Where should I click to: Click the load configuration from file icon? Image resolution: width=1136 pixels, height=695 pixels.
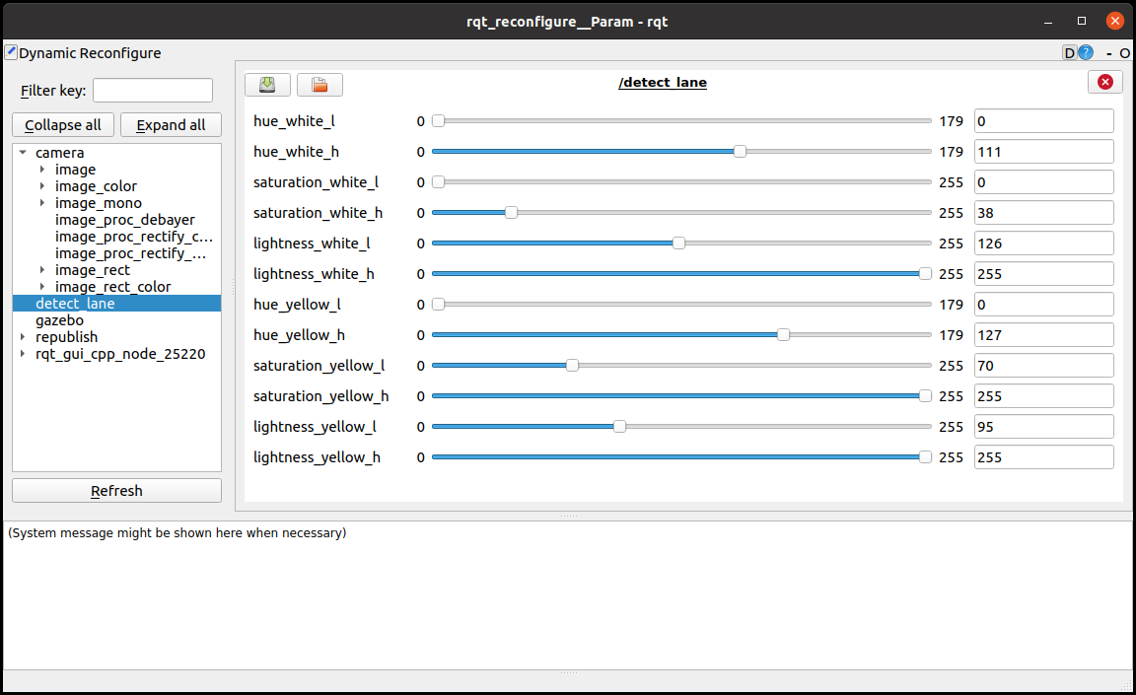(319, 85)
